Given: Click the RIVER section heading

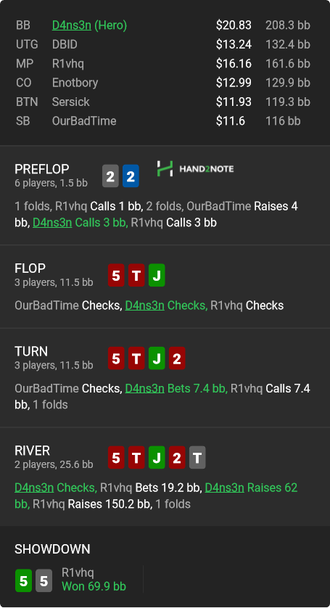Looking at the screenshot, I should 32,451.
